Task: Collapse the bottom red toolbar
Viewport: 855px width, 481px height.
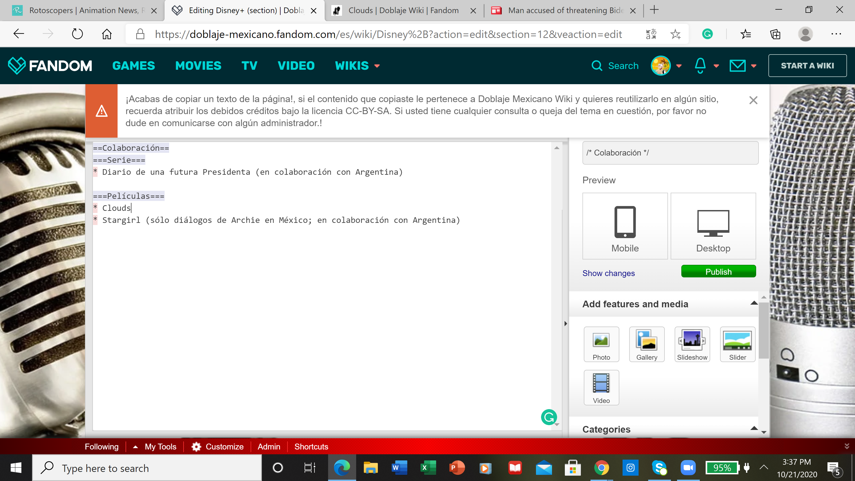Action: (x=847, y=446)
